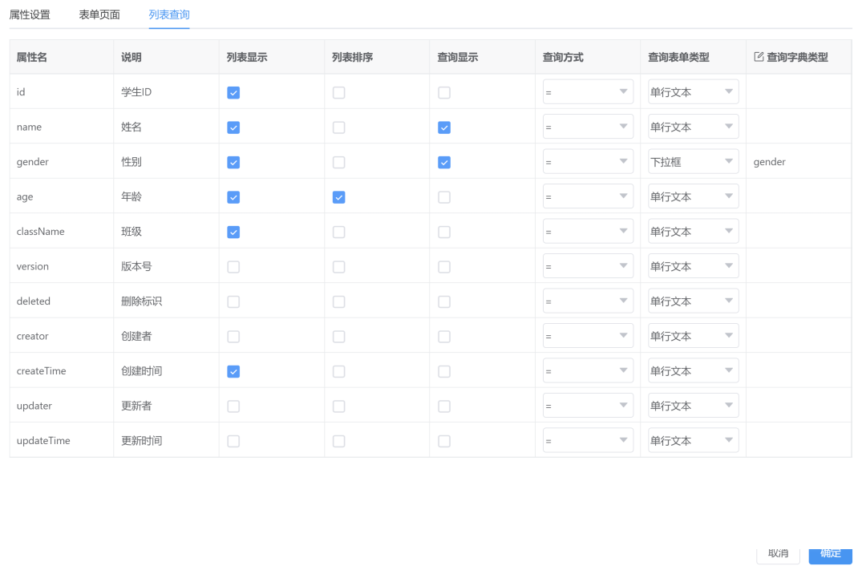Screen dimensions: 866x570
Task: Expand 下拉框 form type dropdown for gender
Action: point(693,162)
